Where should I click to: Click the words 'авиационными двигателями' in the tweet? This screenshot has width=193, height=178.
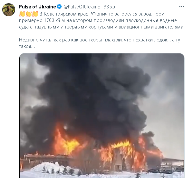coord(151,27)
